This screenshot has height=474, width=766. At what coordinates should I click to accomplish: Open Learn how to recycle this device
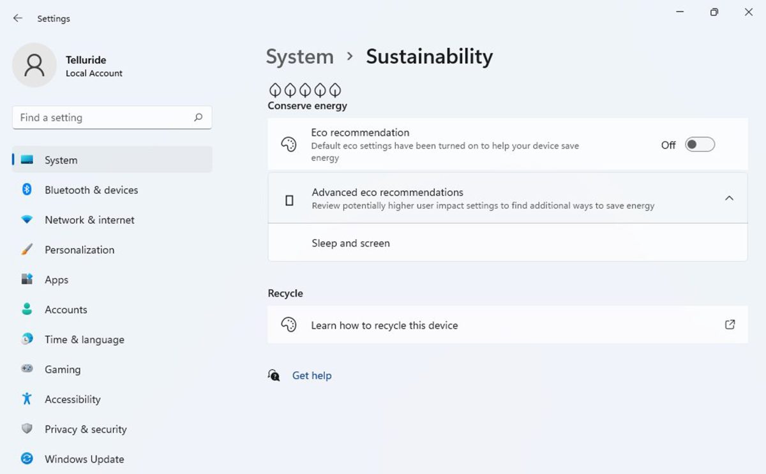(507, 325)
